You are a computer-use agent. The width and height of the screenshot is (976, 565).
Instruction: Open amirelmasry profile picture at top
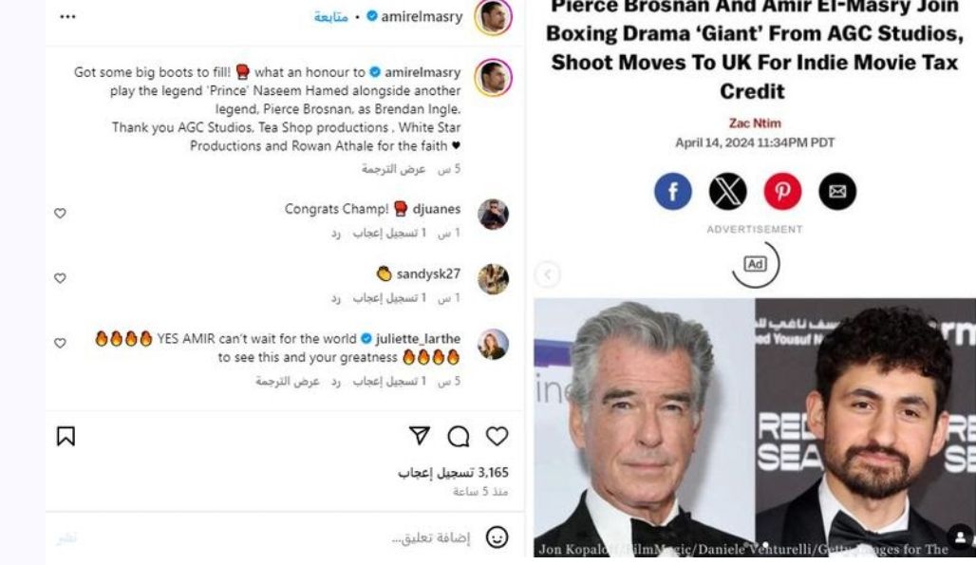tap(493, 17)
